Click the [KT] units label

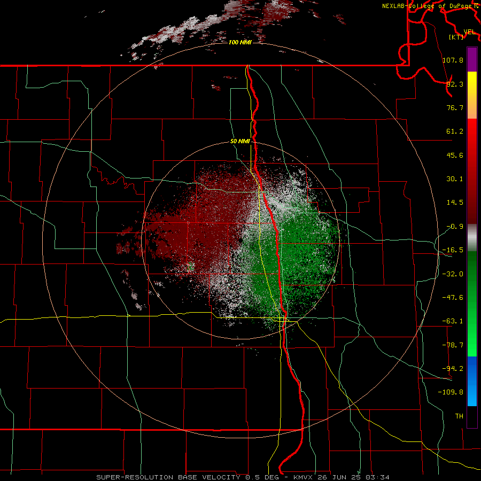point(456,37)
